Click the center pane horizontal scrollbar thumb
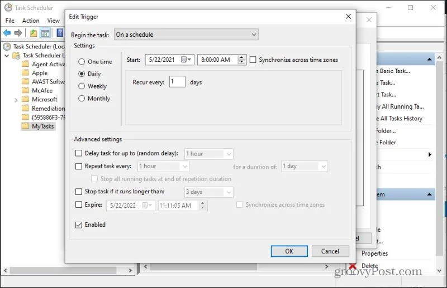The width and height of the screenshot is (447, 288). coord(203,267)
